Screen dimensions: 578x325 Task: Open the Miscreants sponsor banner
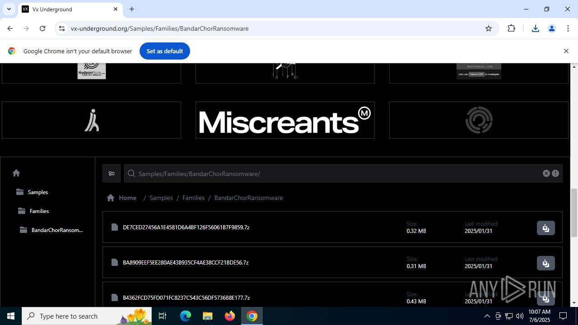(x=285, y=120)
